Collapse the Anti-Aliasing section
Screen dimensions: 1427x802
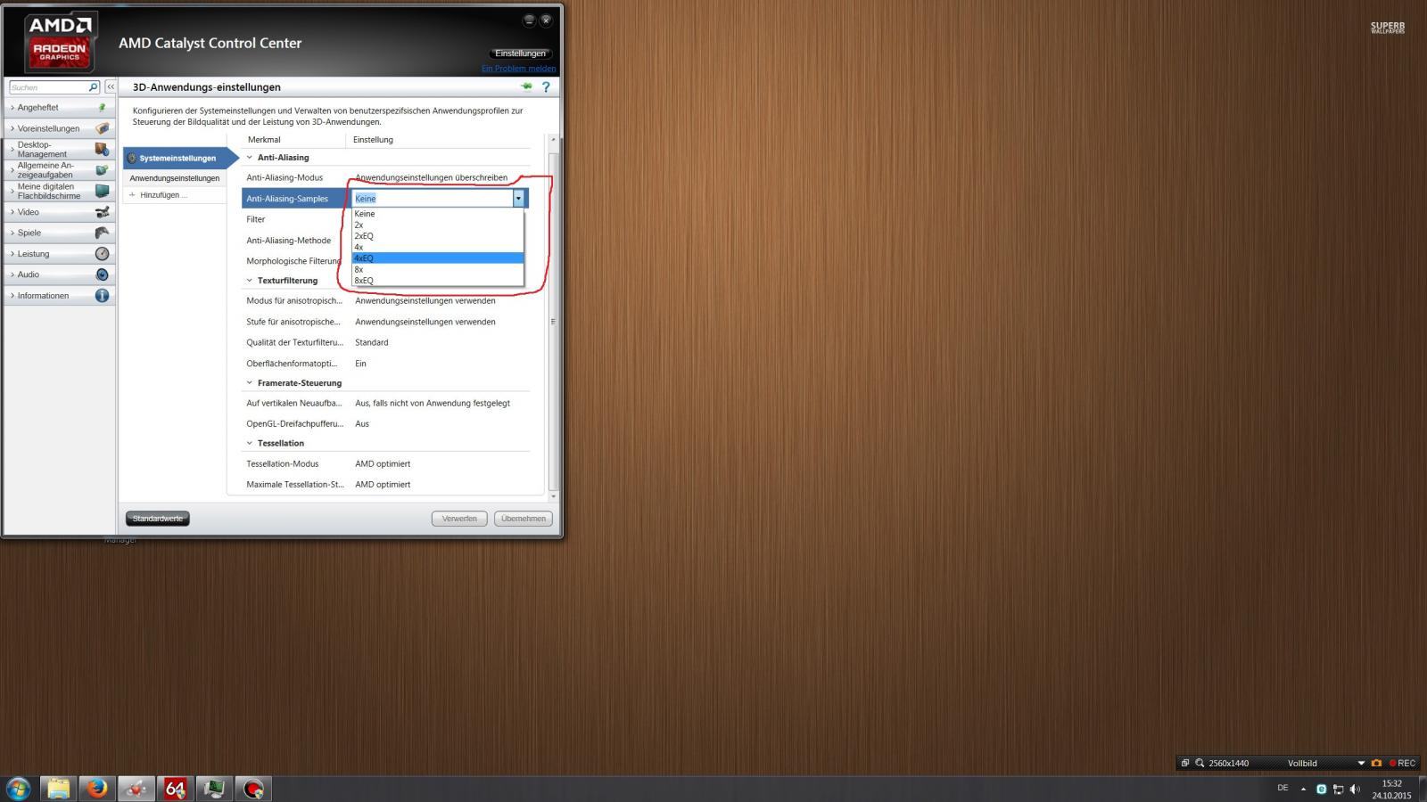coord(250,158)
